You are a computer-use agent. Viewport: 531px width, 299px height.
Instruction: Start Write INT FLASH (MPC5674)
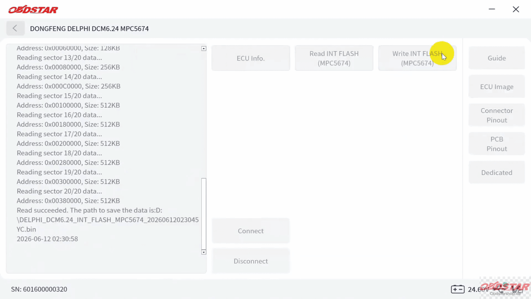point(417,58)
